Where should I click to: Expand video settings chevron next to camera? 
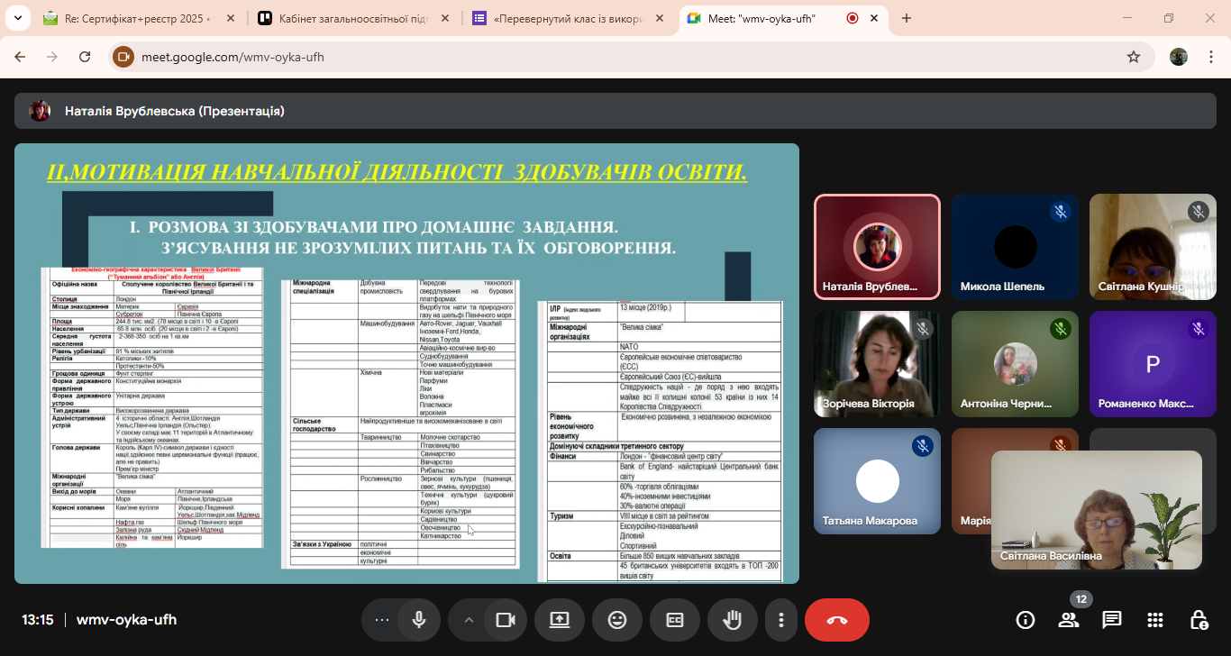click(469, 620)
